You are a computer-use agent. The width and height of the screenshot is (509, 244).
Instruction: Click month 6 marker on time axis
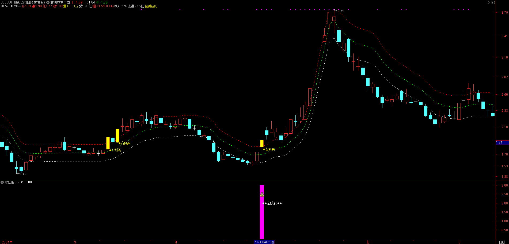(x=369, y=242)
